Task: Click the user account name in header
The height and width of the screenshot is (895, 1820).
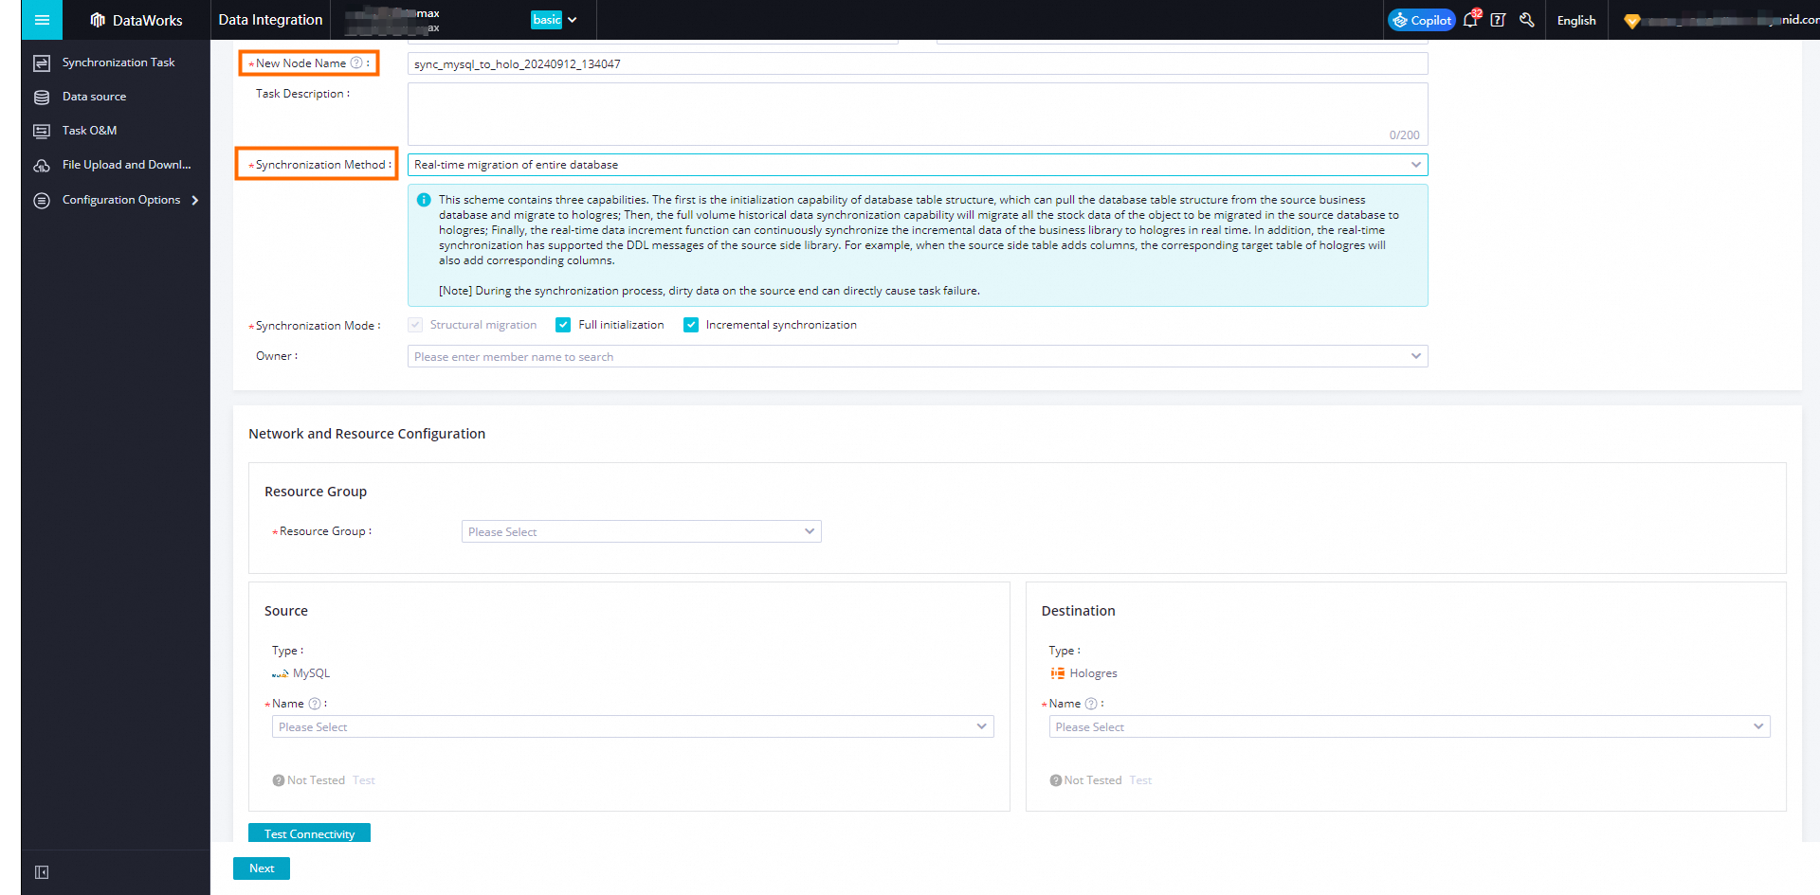Action: [x=1731, y=20]
